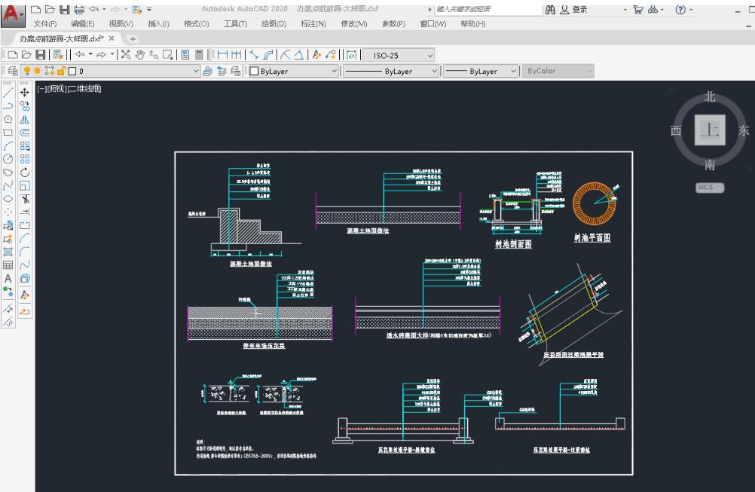Click the Zoom Window icon
The width and height of the screenshot is (755, 492).
coord(167,55)
